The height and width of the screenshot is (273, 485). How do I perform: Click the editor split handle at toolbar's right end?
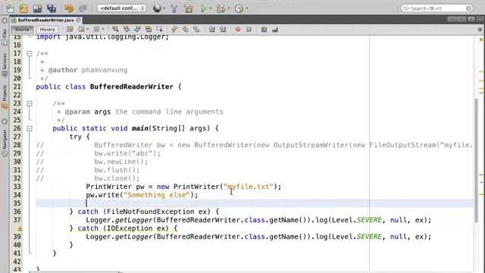point(480,30)
